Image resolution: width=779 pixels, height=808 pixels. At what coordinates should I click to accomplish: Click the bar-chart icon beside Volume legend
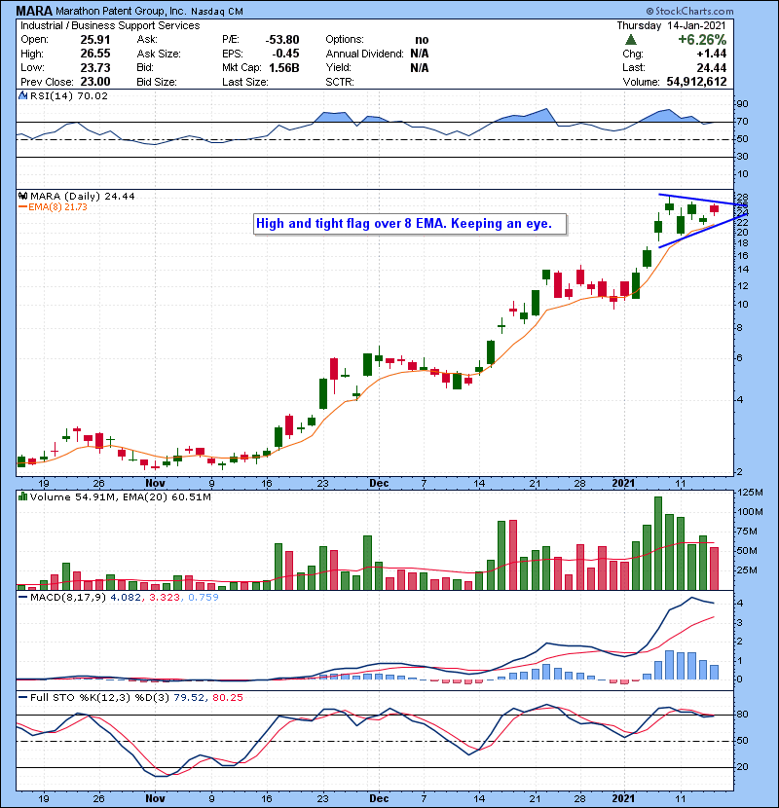pos(22,496)
